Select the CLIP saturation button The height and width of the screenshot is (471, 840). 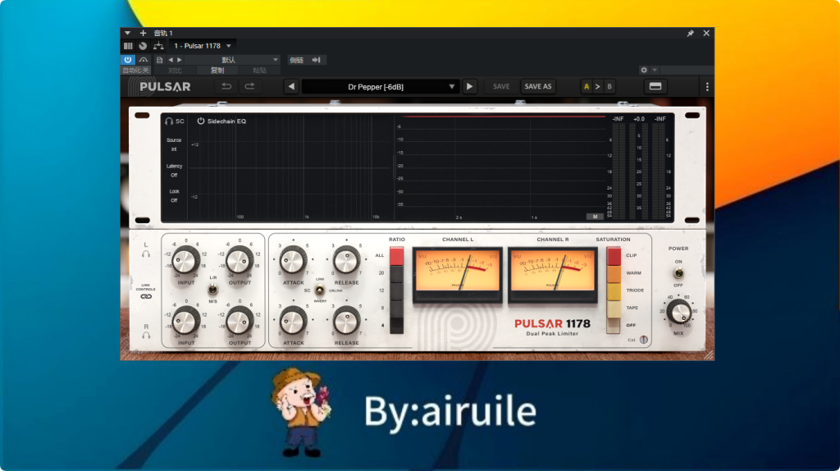click(x=614, y=256)
